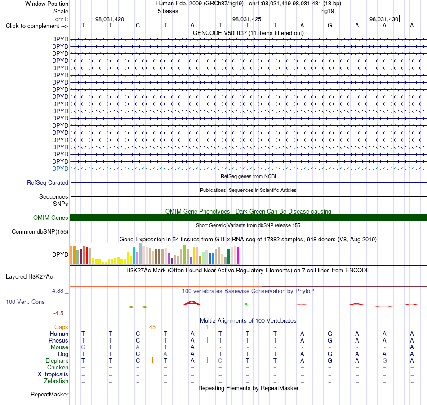Click the Mouse alignment row label

(59, 347)
